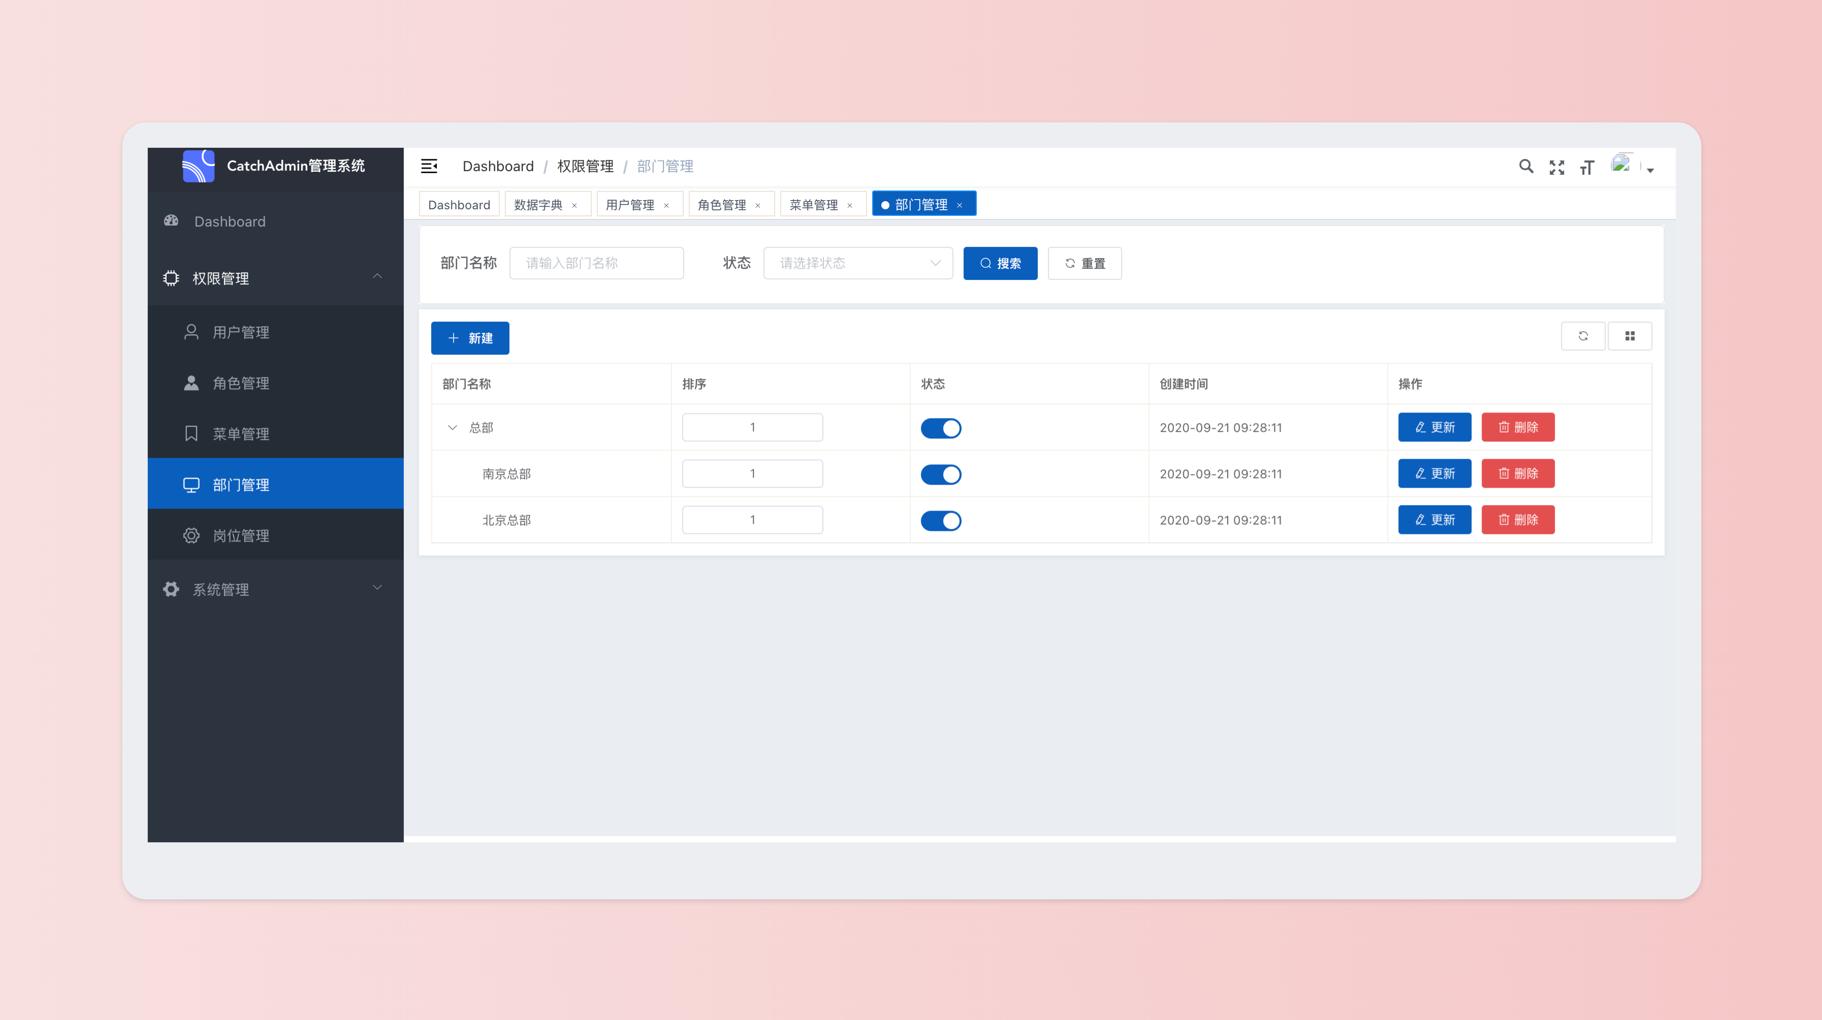Click the 搜索 button
Image resolution: width=1822 pixels, height=1020 pixels.
1000,263
